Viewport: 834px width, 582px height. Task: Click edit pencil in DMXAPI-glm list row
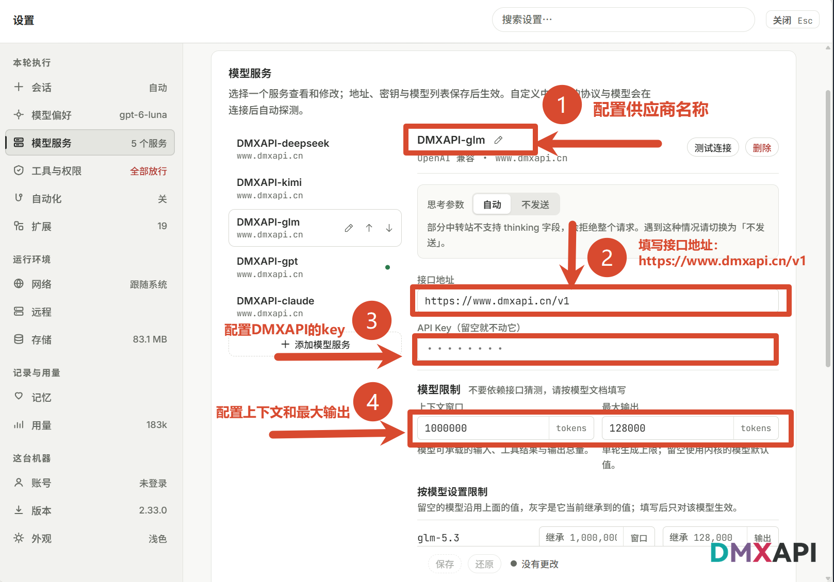[349, 228]
